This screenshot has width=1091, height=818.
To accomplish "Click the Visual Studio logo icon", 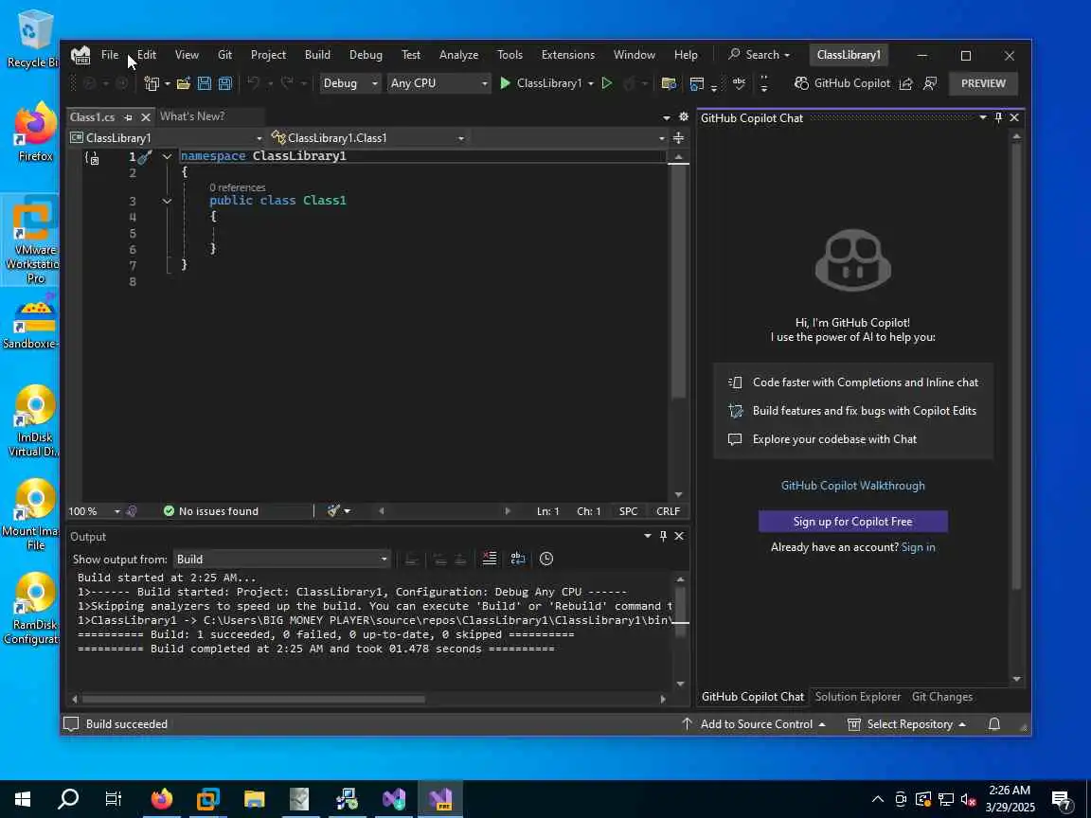I will coord(80,55).
